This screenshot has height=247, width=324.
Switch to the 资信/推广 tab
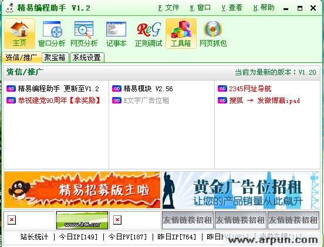(x=22, y=58)
